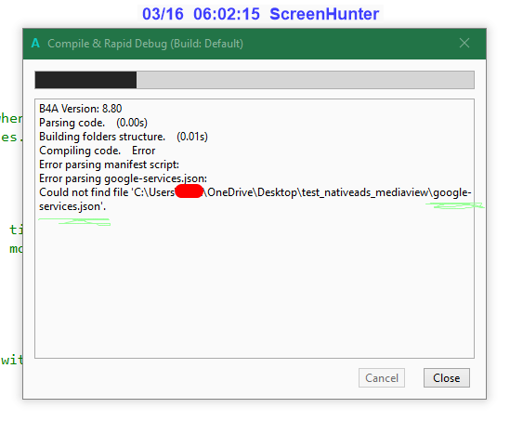The width and height of the screenshot is (523, 421).
Task: Click the empty area of the log box
Action: (255, 287)
